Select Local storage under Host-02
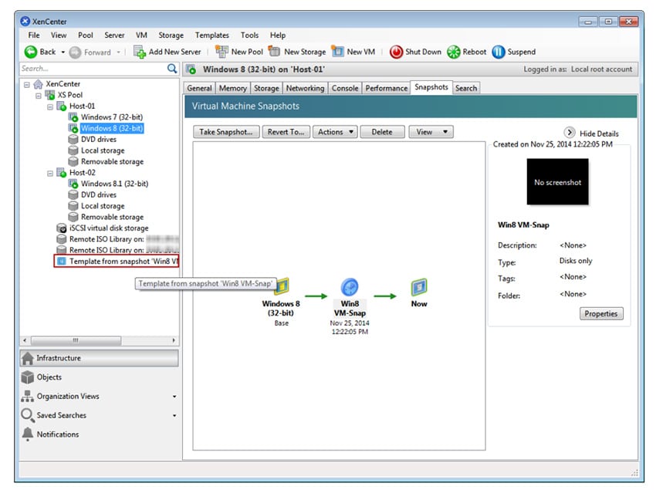Viewport: 656px width, 490px height. tap(103, 206)
